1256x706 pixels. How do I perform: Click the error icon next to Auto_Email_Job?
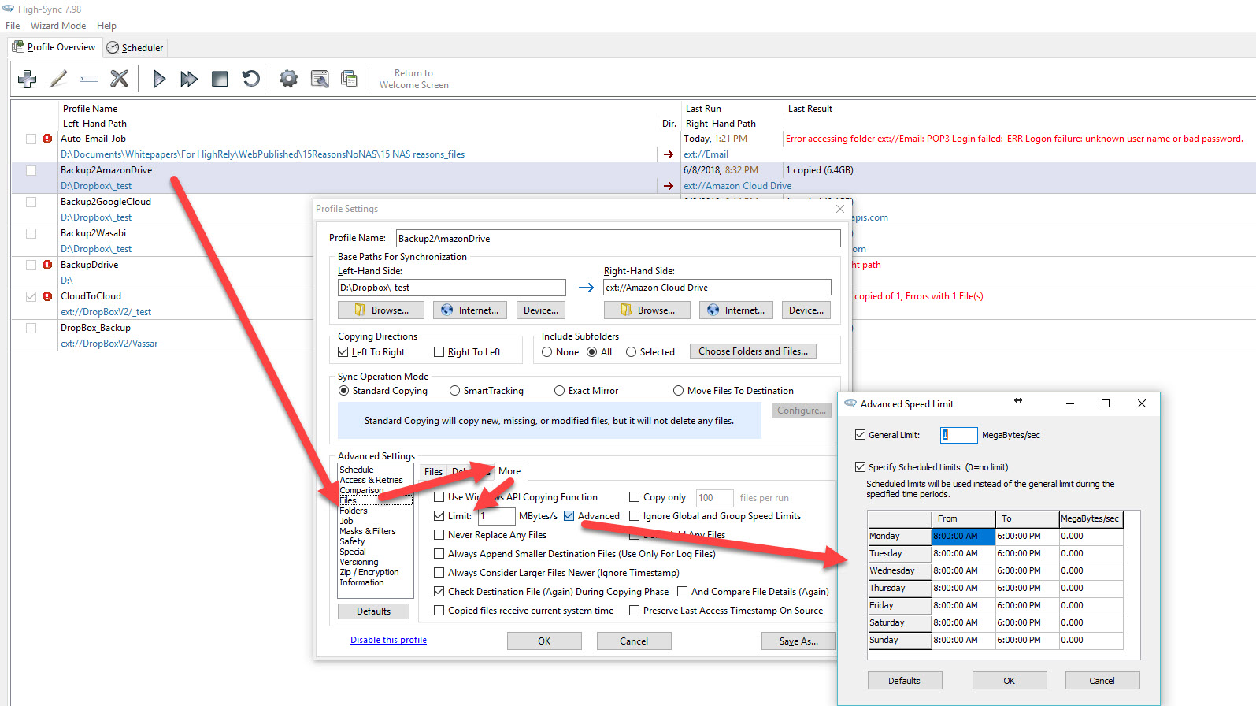[47, 139]
